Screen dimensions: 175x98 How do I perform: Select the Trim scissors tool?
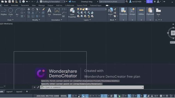37,9
